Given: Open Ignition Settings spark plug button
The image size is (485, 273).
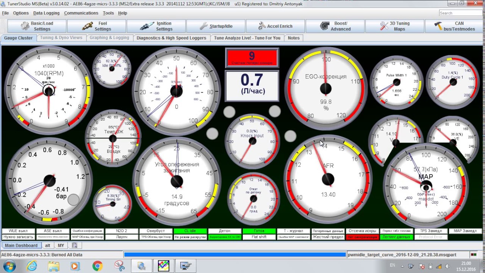Looking at the screenshot, I should pyautogui.click(x=156, y=26).
